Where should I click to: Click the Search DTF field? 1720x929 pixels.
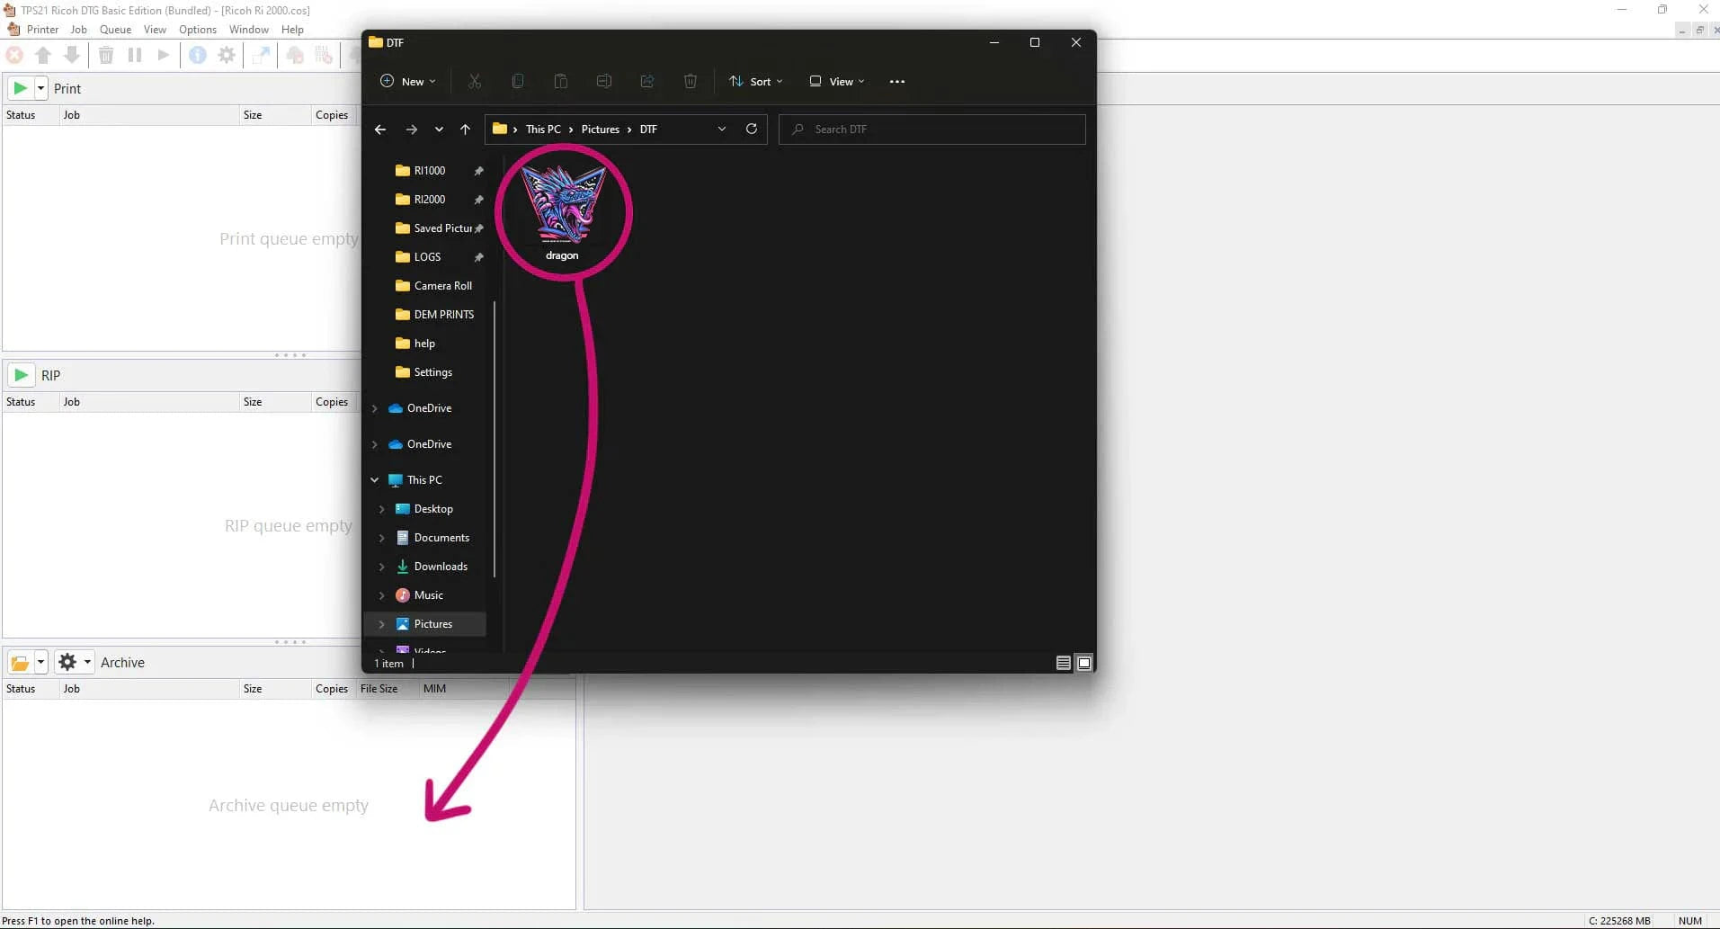(935, 130)
